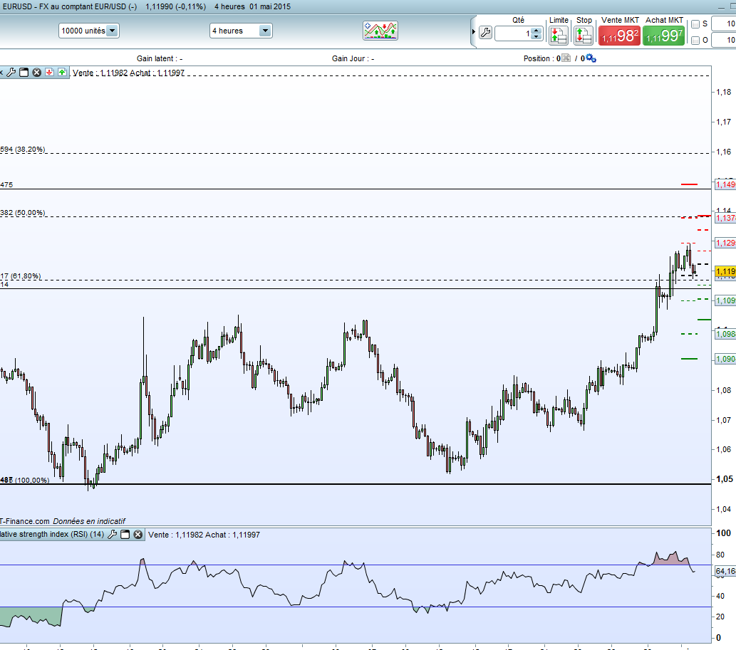Click the 64,16 RSI value tag

725,571
